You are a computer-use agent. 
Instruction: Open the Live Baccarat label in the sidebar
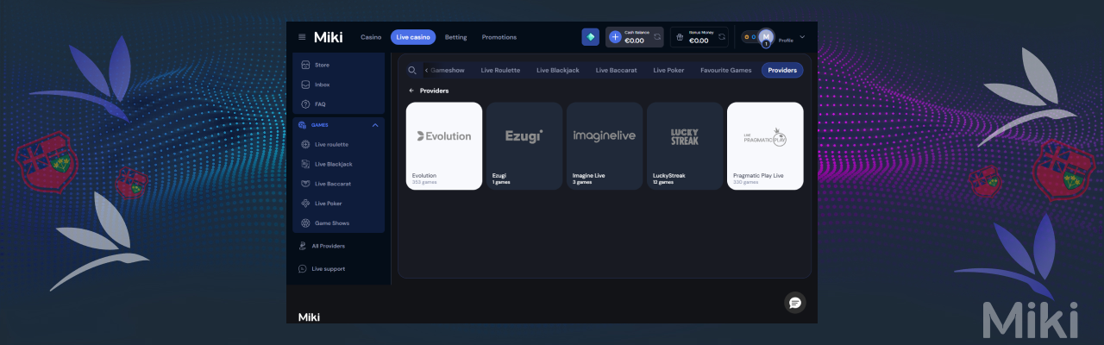coord(333,184)
